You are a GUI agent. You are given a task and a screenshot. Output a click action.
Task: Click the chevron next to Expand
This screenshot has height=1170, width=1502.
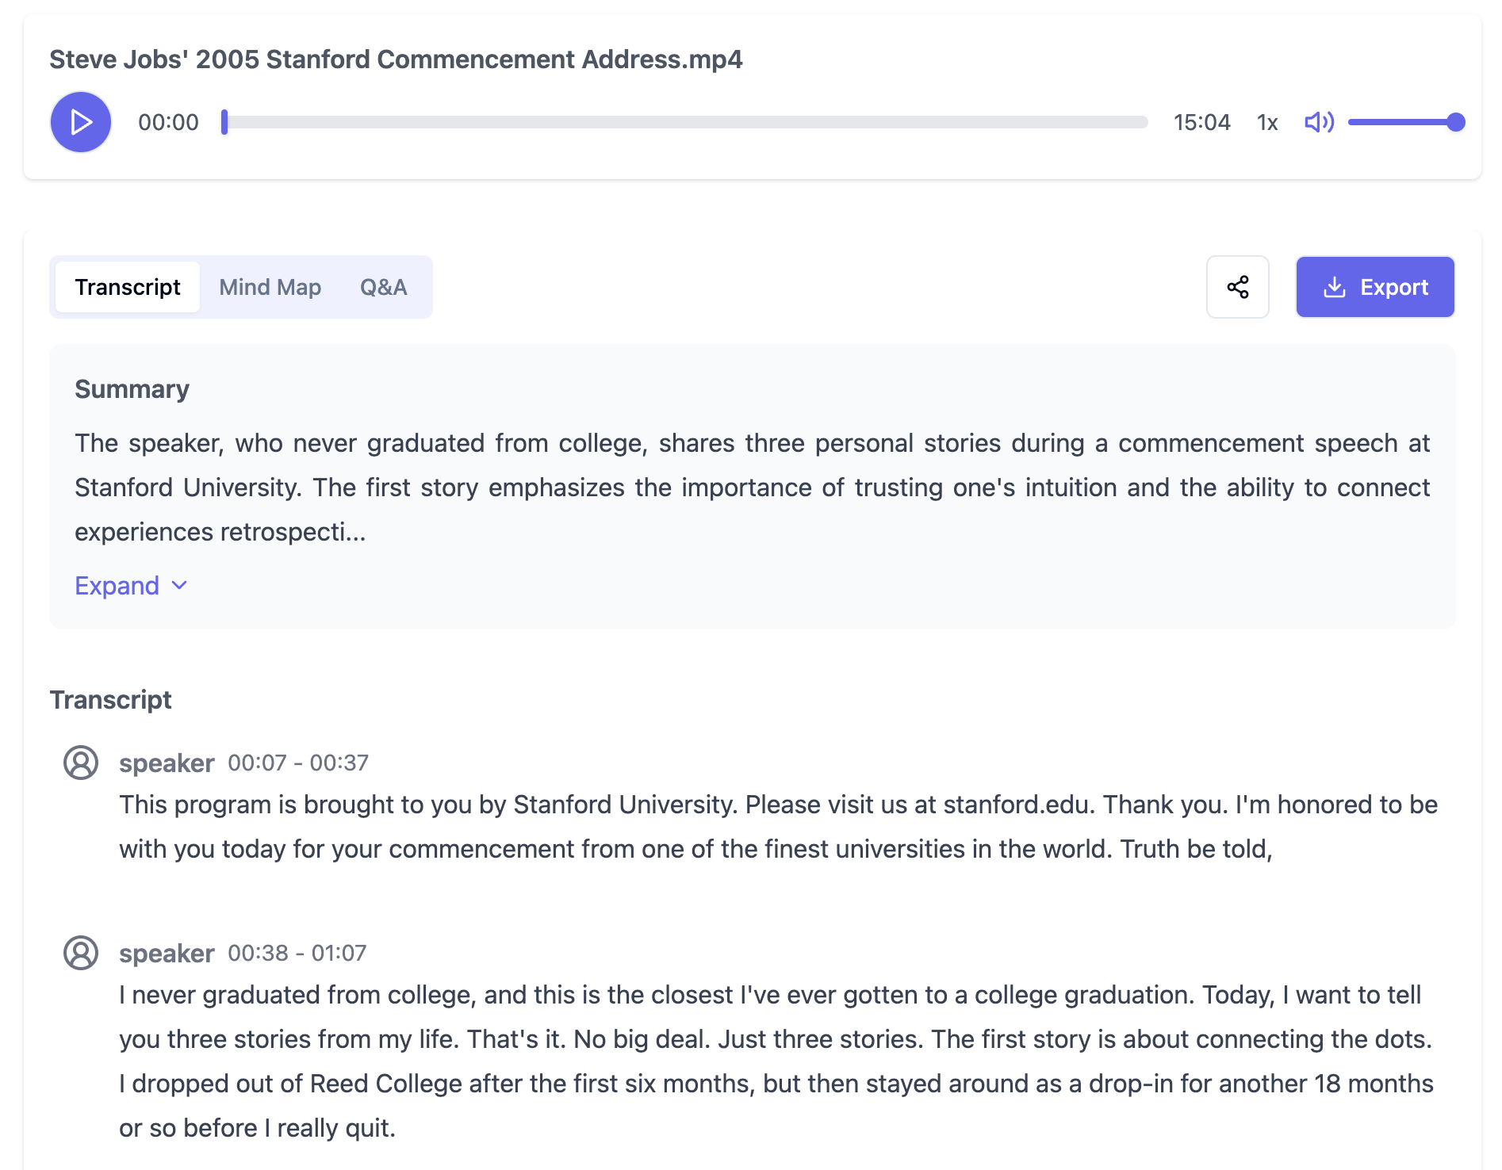(x=179, y=586)
